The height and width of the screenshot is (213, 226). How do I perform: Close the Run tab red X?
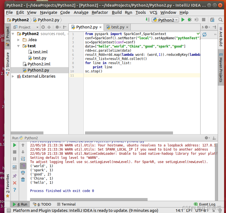(x=15, y=183)
